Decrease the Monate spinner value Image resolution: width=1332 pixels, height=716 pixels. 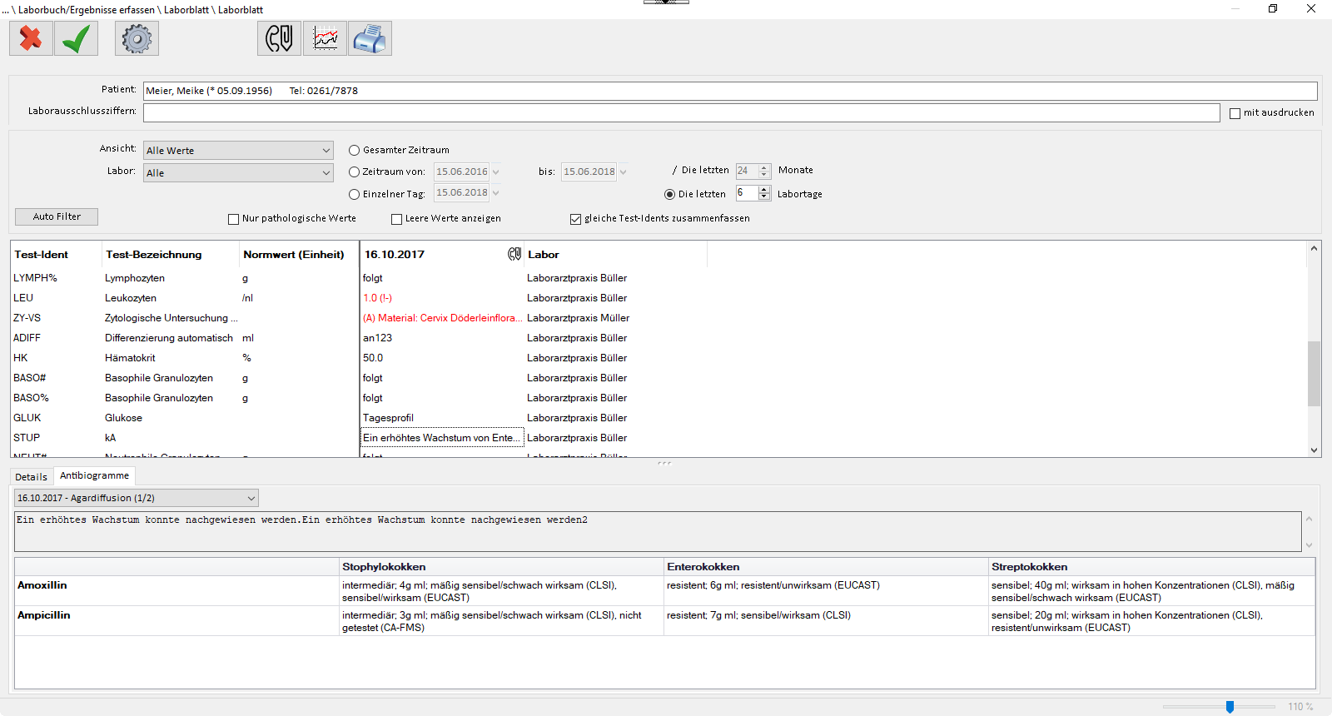pyautogui.click(x=764, y=175)
